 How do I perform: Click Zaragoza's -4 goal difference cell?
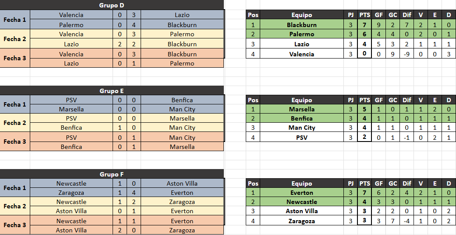point(407,221)
